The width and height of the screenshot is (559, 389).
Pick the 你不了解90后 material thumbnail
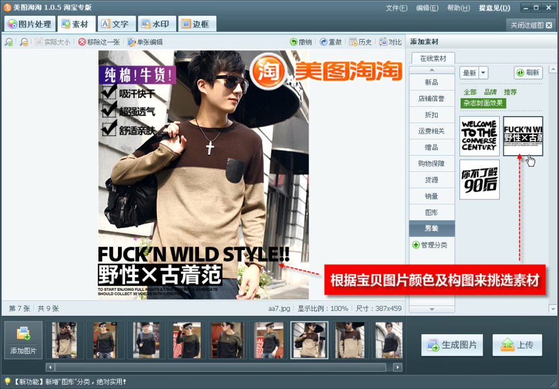click(480, 179)
